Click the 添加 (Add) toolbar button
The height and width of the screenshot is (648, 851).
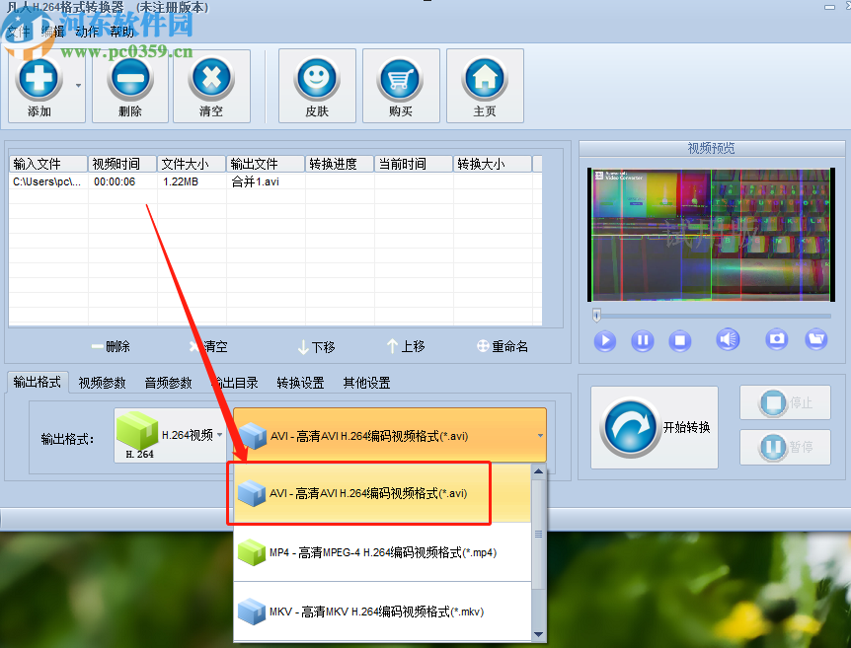point(39,86)
